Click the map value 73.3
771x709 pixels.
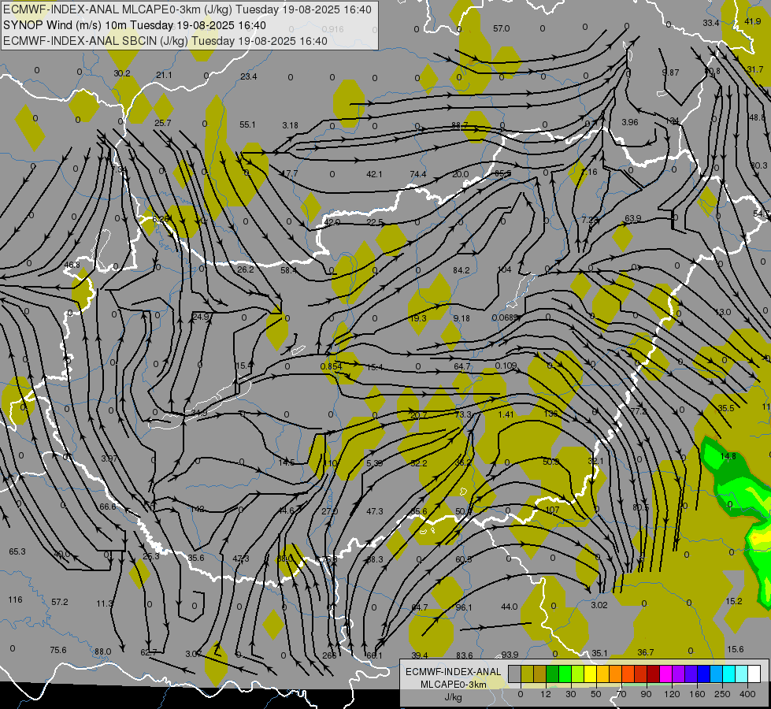pos(463,415)
